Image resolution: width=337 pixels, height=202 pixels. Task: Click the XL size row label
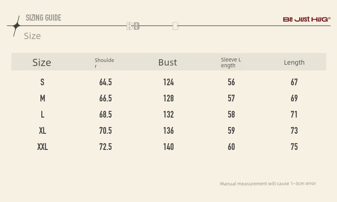pyautogui.click(x=42, y=131)
